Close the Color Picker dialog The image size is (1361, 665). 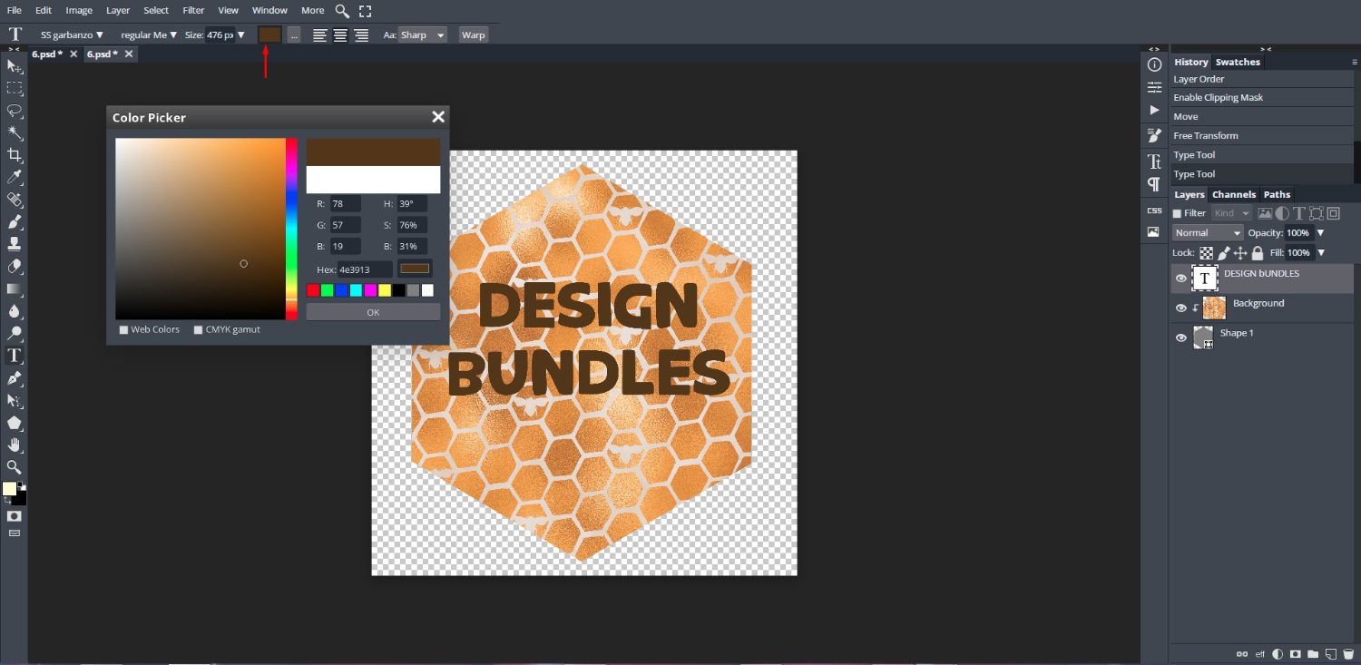pyautogui.click(x=438, y=117)
